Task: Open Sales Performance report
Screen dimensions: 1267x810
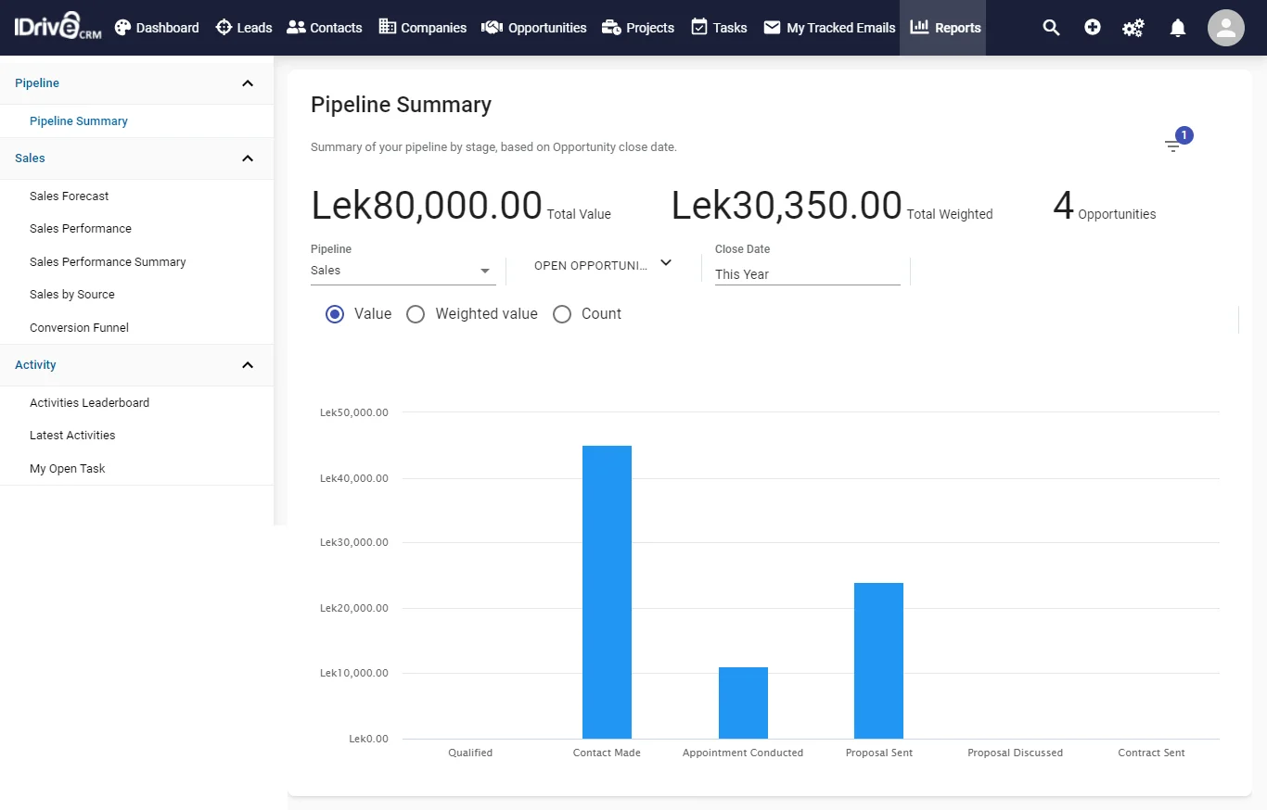Action: click(81, 229)
